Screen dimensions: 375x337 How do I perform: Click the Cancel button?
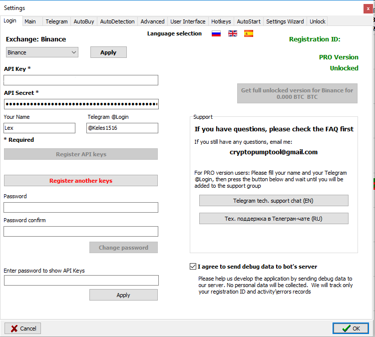(23, 329)
